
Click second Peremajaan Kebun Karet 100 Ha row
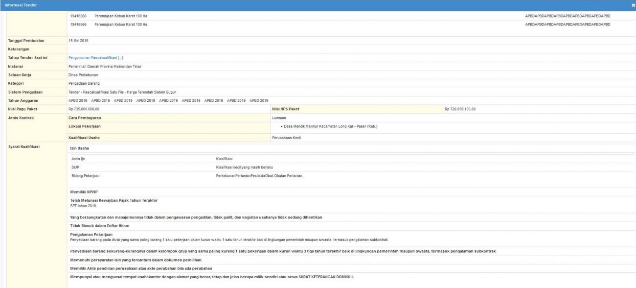click(120, 24)
